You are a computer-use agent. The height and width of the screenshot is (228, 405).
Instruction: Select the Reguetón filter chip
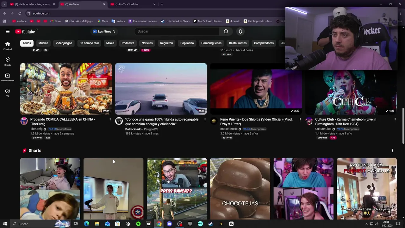pos(166,43)
